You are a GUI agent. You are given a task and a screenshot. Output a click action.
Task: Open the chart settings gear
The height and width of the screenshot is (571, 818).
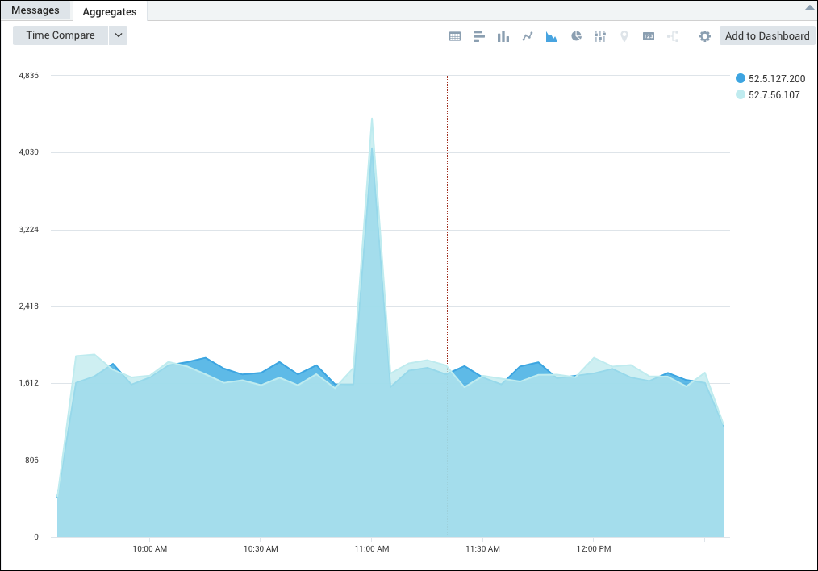click(704, 35)
